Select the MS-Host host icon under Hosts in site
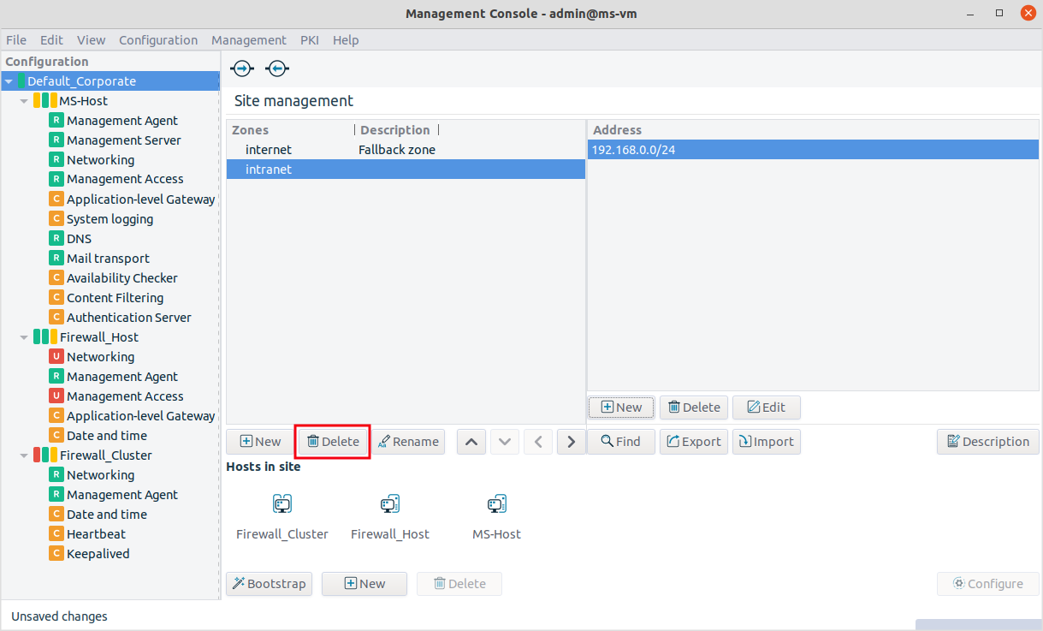 496,504
